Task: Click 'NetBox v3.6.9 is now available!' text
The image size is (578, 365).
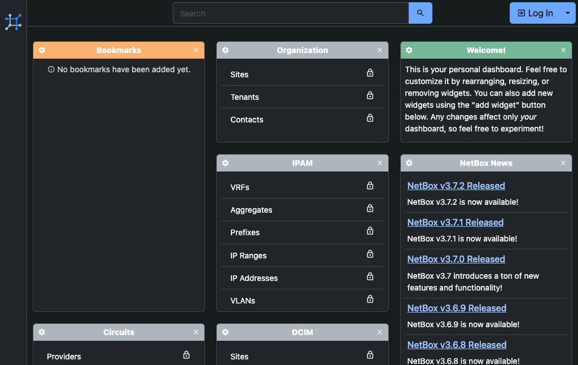Action: tap(463, 324)
